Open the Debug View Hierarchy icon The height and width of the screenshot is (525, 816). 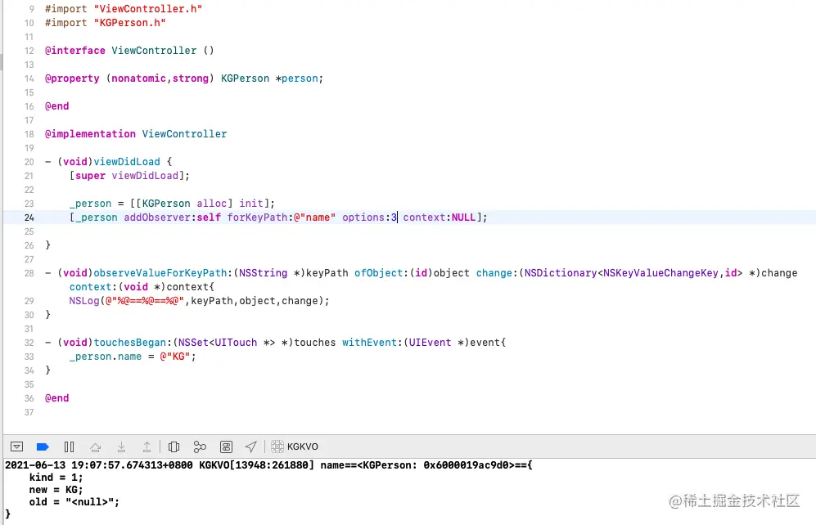click(x=174, y=446)
